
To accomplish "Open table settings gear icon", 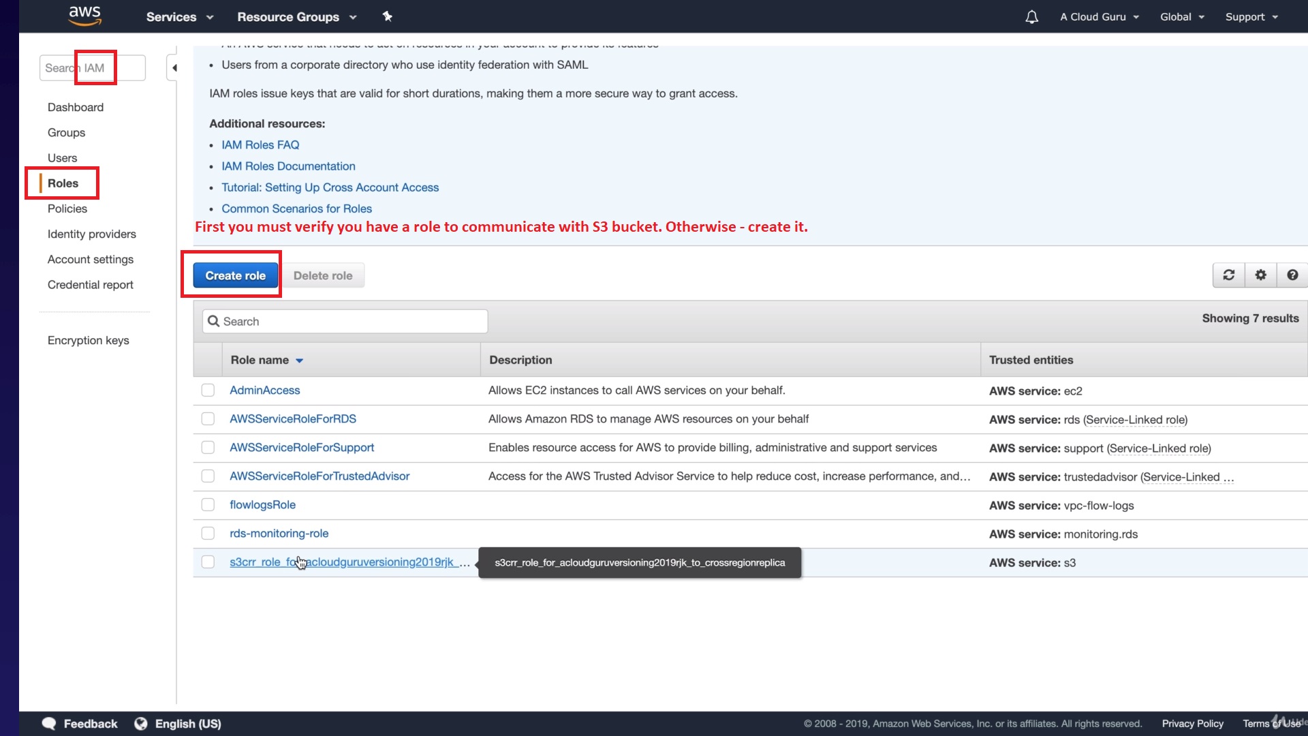I will tap(1260, 275).
